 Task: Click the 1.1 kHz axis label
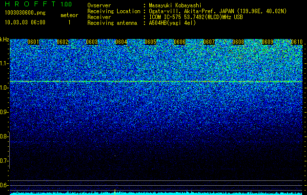pos(4,63)
